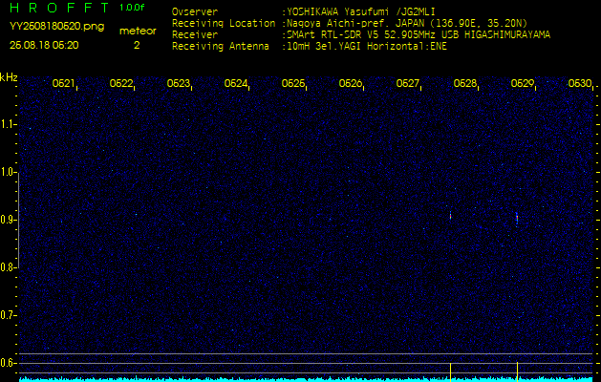Click the Nagoya Aichi-pref. JAPAN location value
This screenshot has height=382, width=601.
407,23
